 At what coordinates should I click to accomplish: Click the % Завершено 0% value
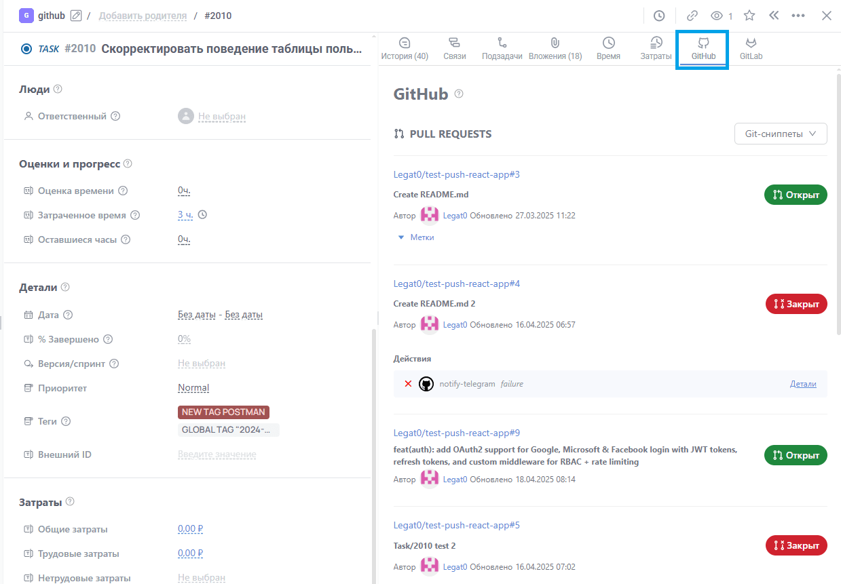pos(185,339)
